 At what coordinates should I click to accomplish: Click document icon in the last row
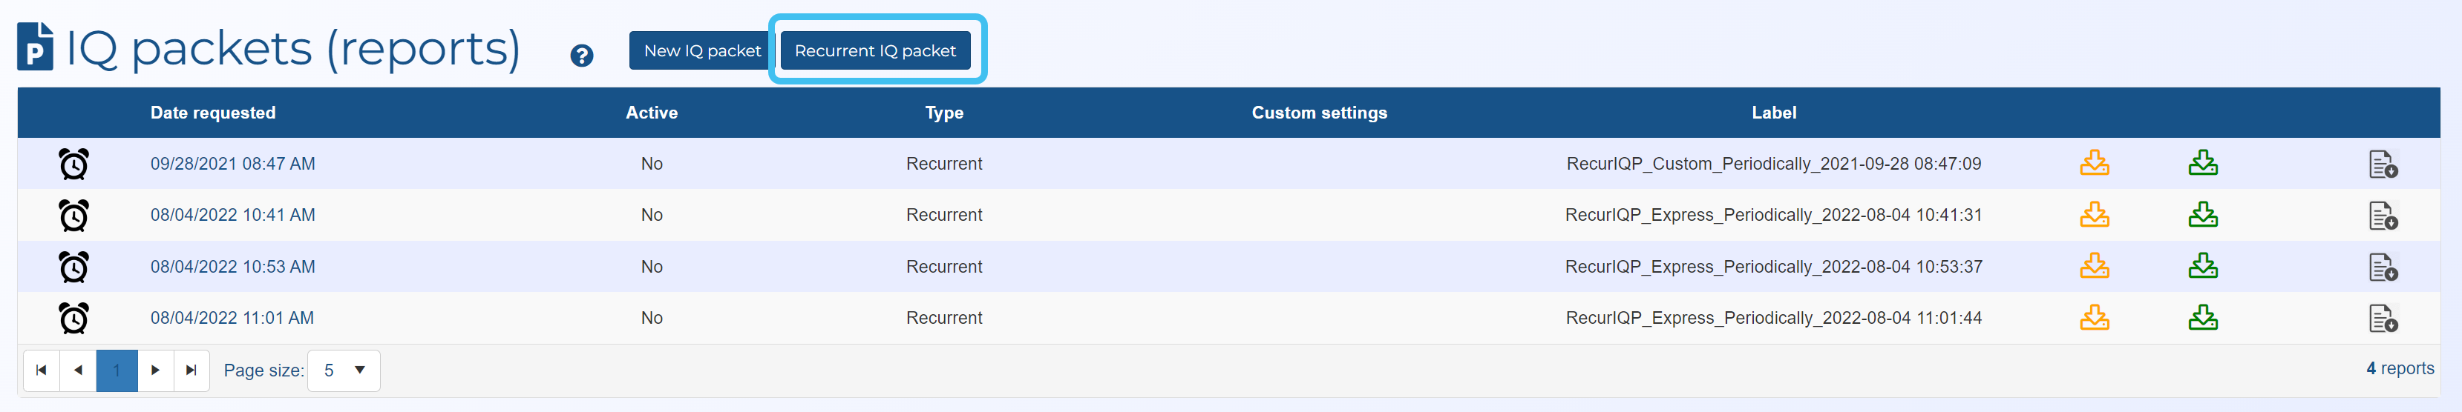point(2383,319)
